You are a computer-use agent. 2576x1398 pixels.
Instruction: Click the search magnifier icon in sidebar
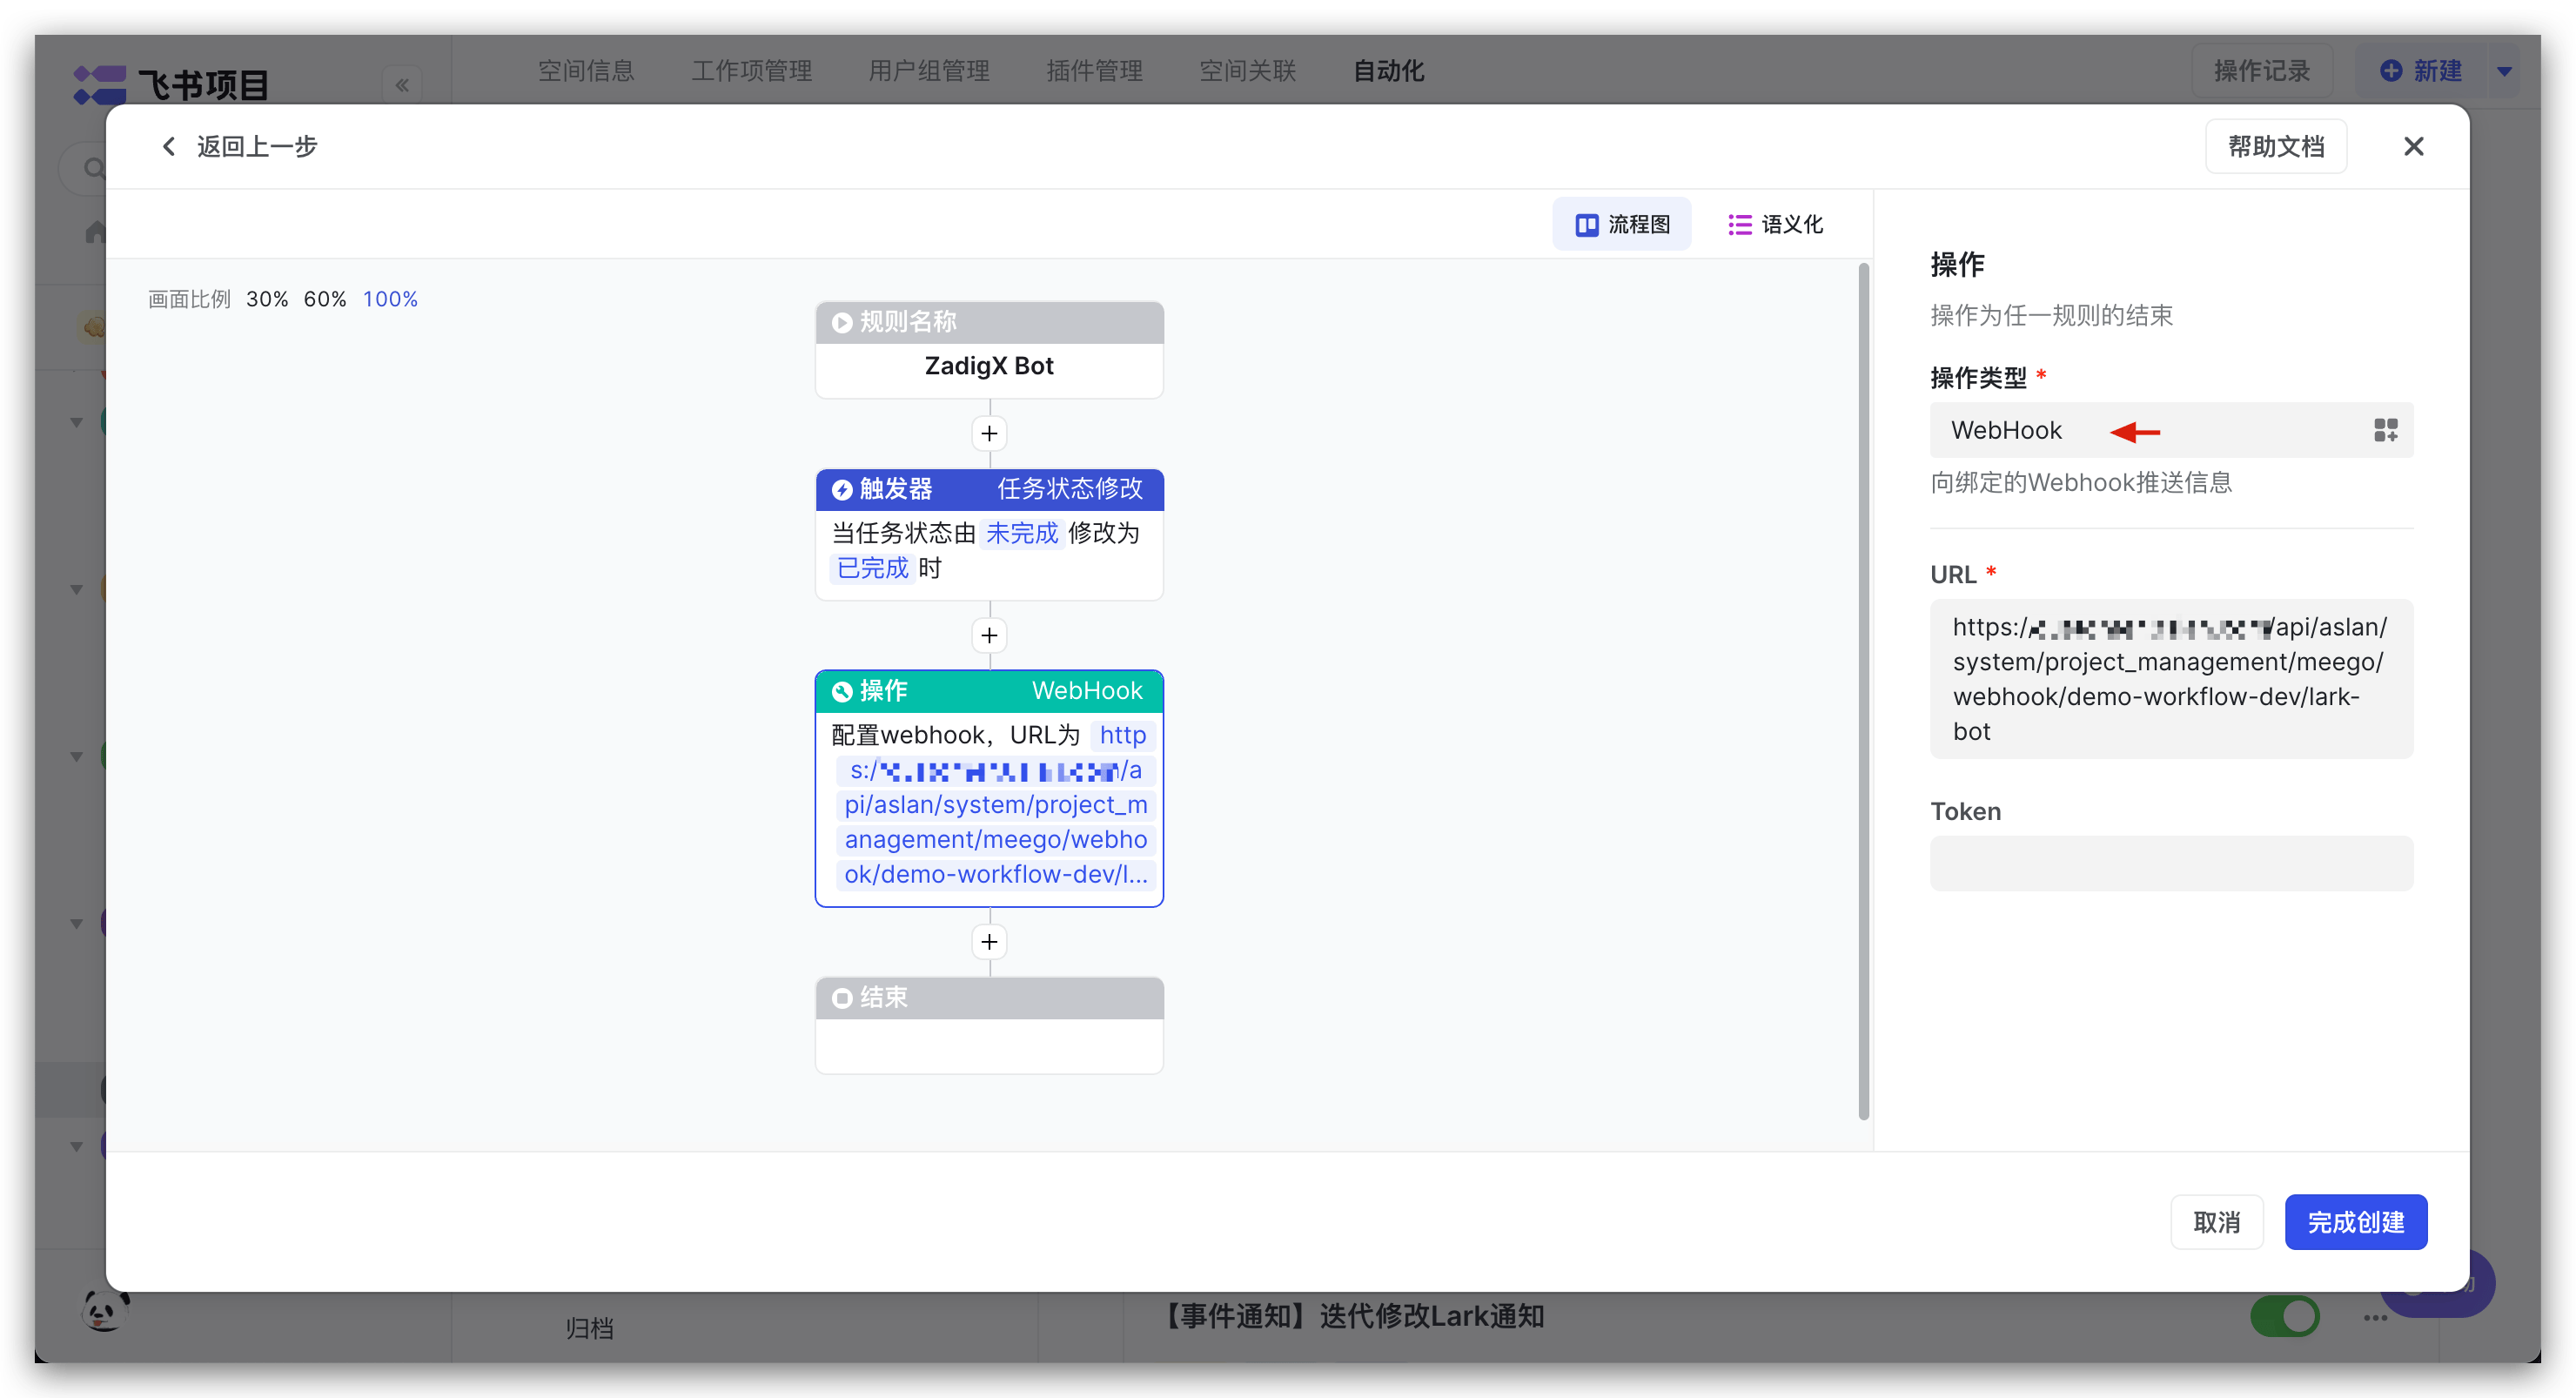point(92,168)
